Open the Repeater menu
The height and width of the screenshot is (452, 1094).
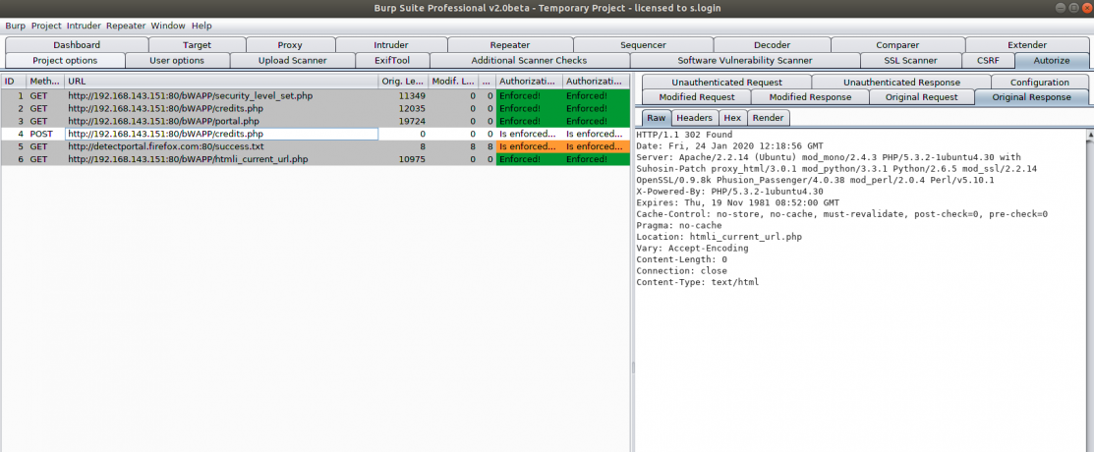(x=126, y=26)
